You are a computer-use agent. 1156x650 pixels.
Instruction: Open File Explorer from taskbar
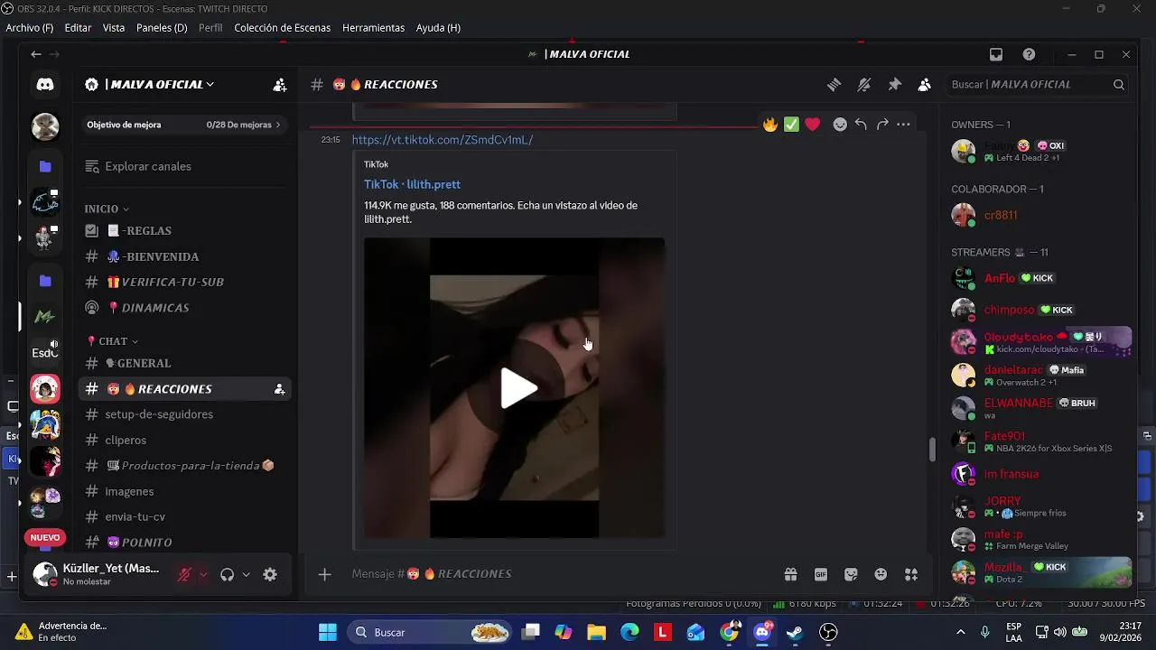point(596,632)
